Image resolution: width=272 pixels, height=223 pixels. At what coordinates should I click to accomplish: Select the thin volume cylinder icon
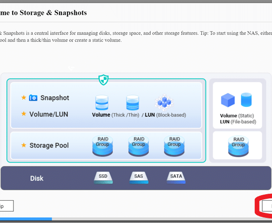[133, 103]
